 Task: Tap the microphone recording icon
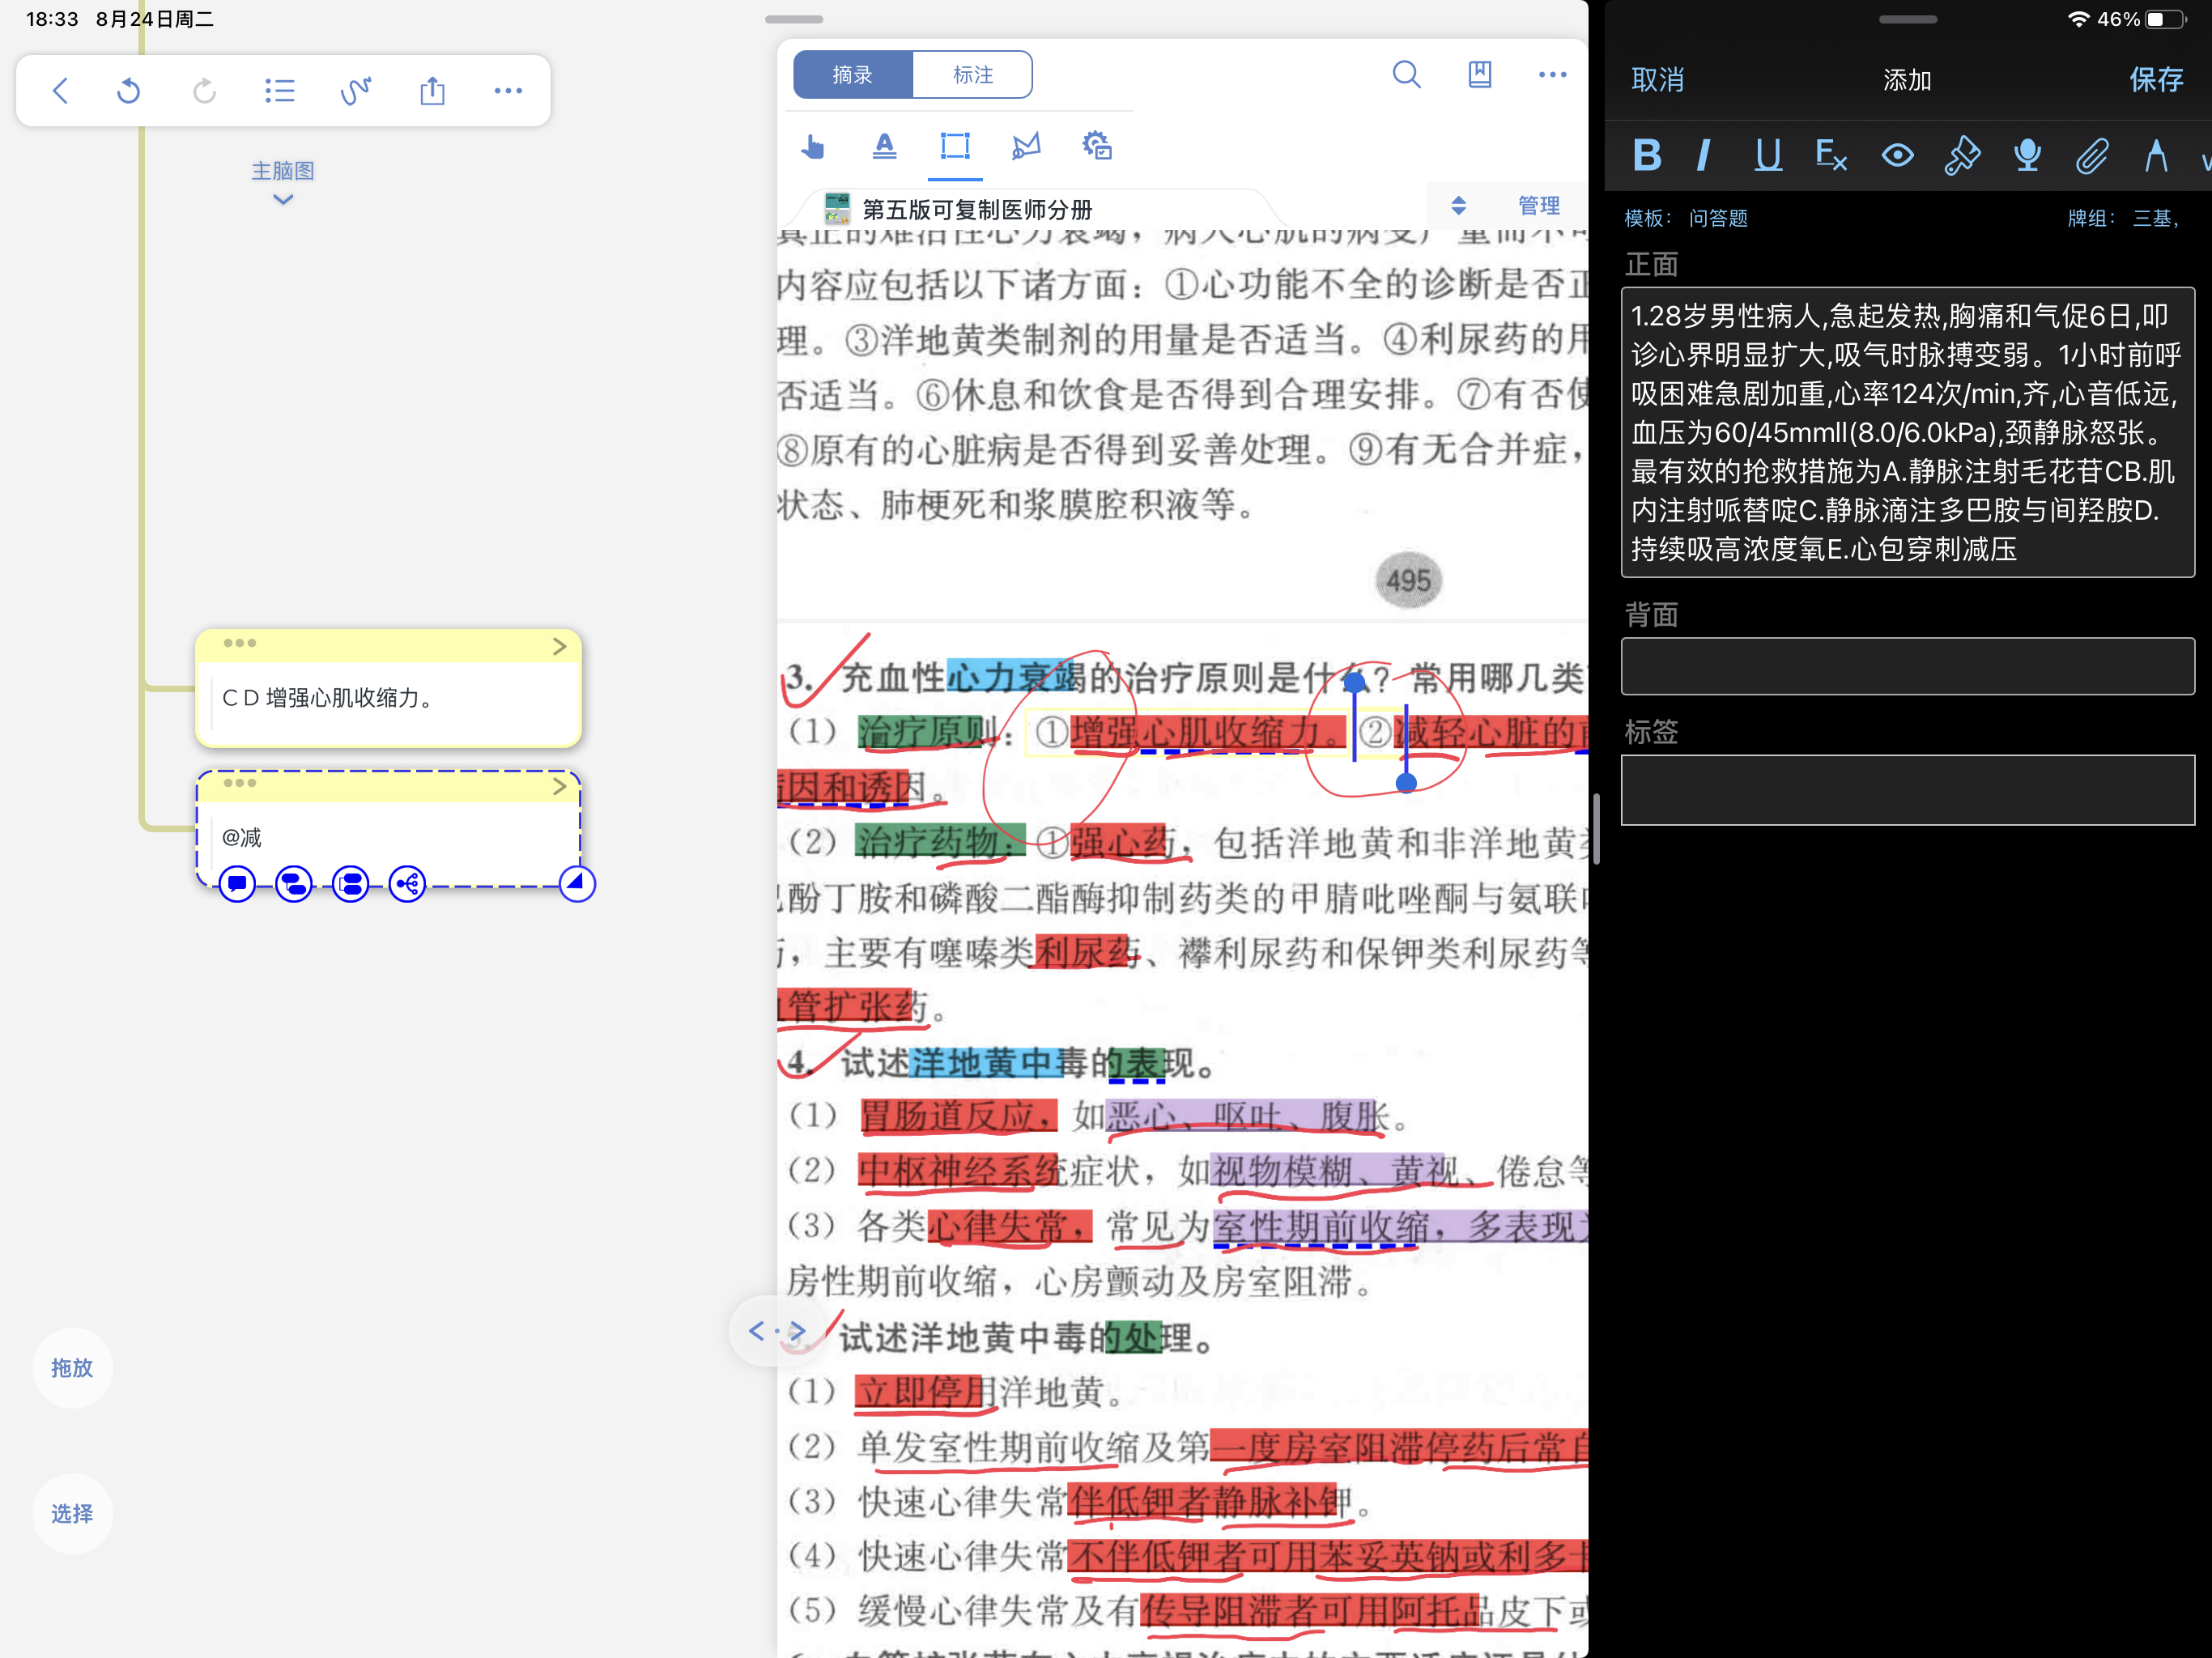coord(2027,155)
